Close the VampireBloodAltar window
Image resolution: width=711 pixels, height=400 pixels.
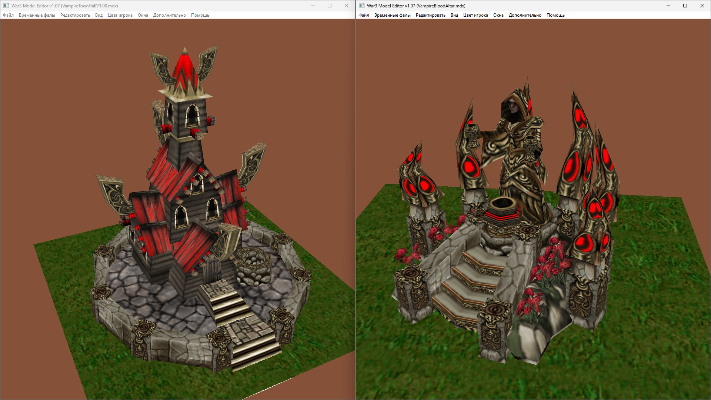click(x=702, y=6)
